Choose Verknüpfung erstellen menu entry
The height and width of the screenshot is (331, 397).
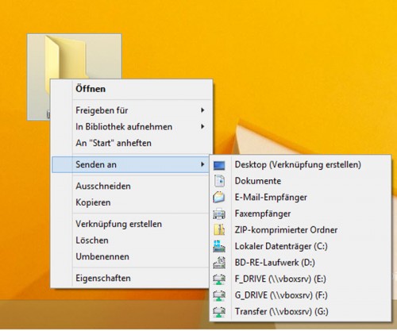pyautogui.click(x=118, y=224)
